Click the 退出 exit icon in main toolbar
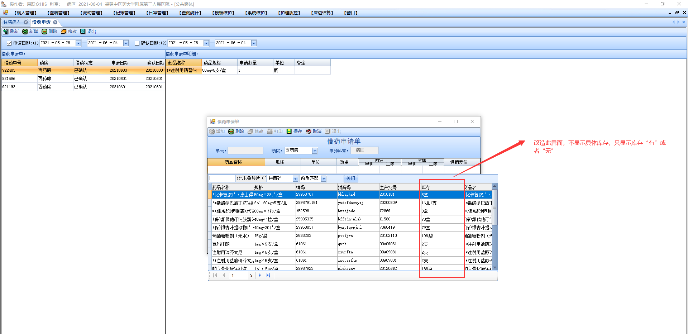Image resolution: width=688 pixels, height=334 pixels. click(x=83, y=32)
